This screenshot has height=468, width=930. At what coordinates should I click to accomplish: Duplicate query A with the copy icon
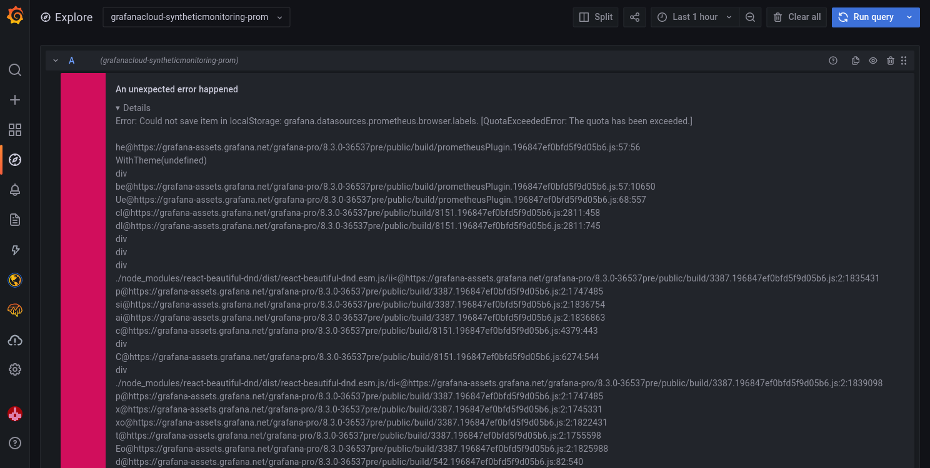[856, 61]
